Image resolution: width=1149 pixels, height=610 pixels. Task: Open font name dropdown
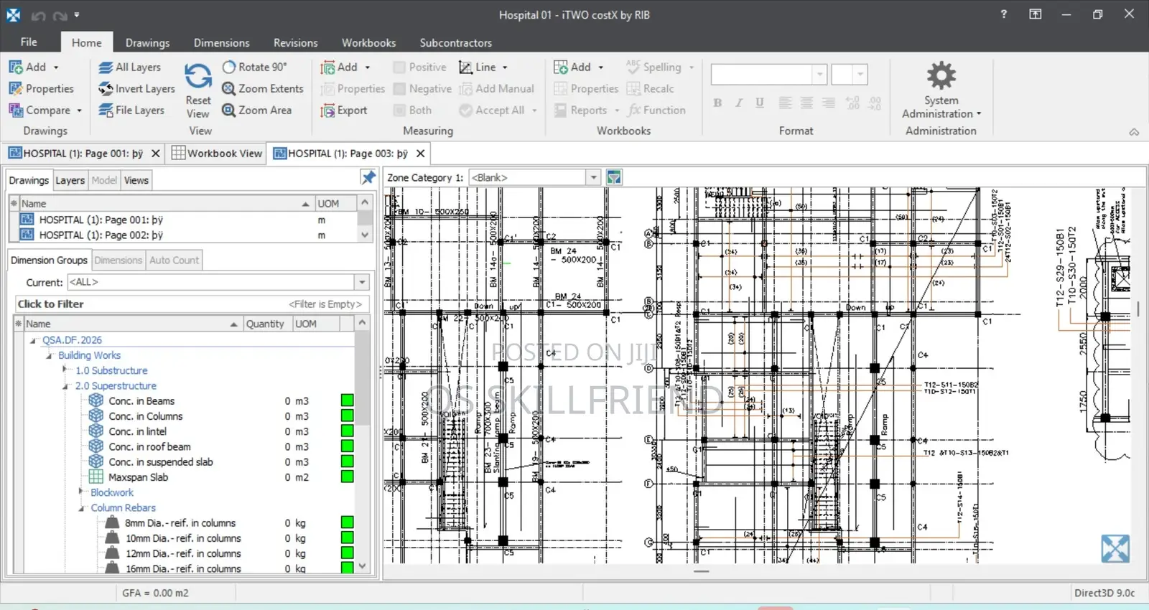point(819,74)
